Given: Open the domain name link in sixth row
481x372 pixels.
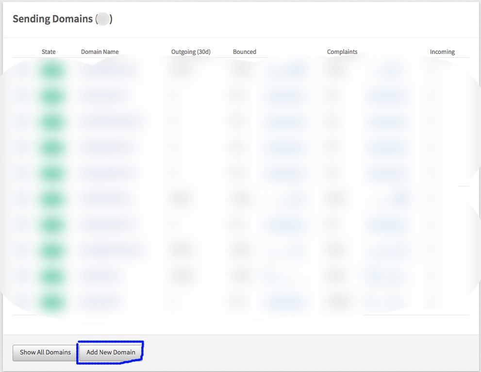Looking at the screenshot, I should click(x=104, y=199).
